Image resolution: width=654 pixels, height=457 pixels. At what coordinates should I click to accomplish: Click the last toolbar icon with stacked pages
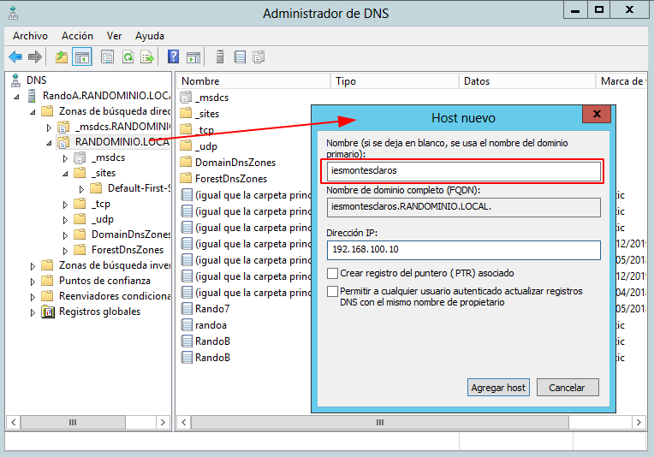259,56
